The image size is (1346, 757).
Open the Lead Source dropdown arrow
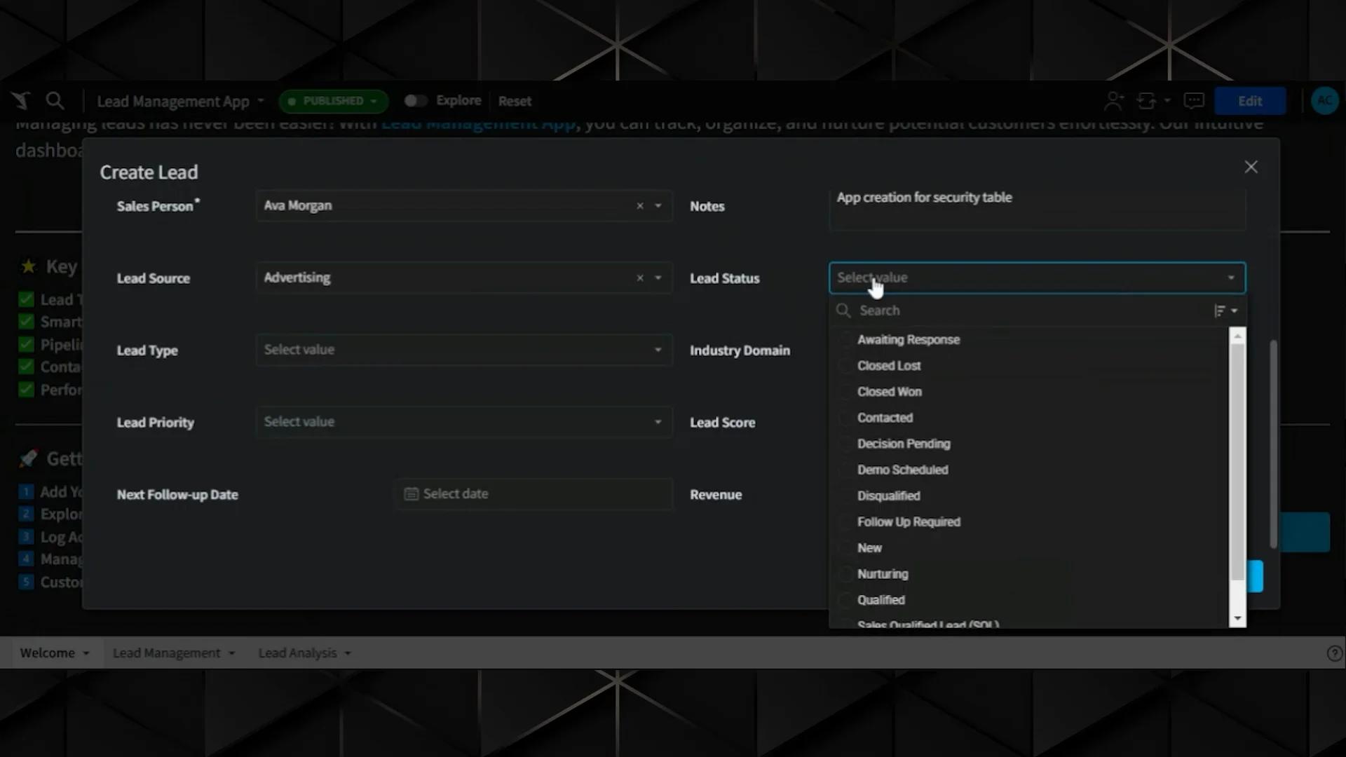point(658,278)
